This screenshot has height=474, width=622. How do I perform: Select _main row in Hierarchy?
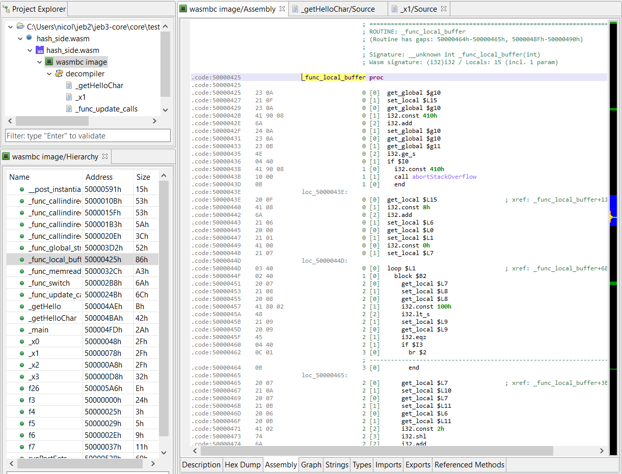[83, 329]
